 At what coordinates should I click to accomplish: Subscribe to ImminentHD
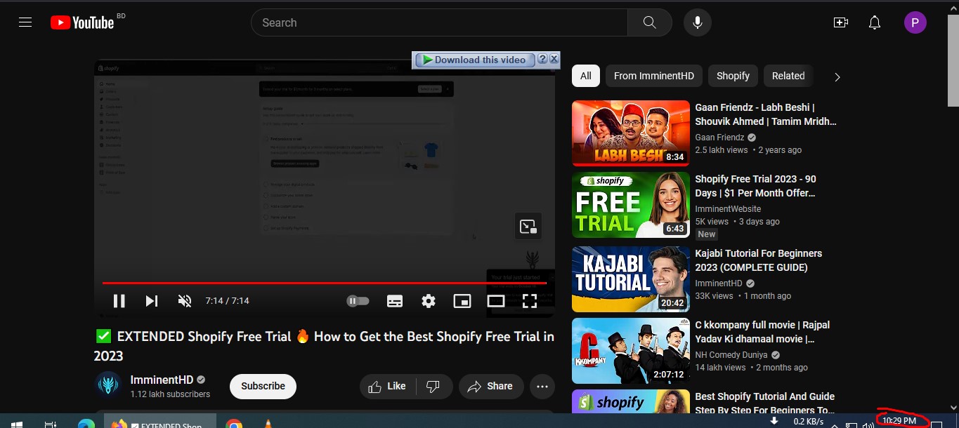click(263, 386)
